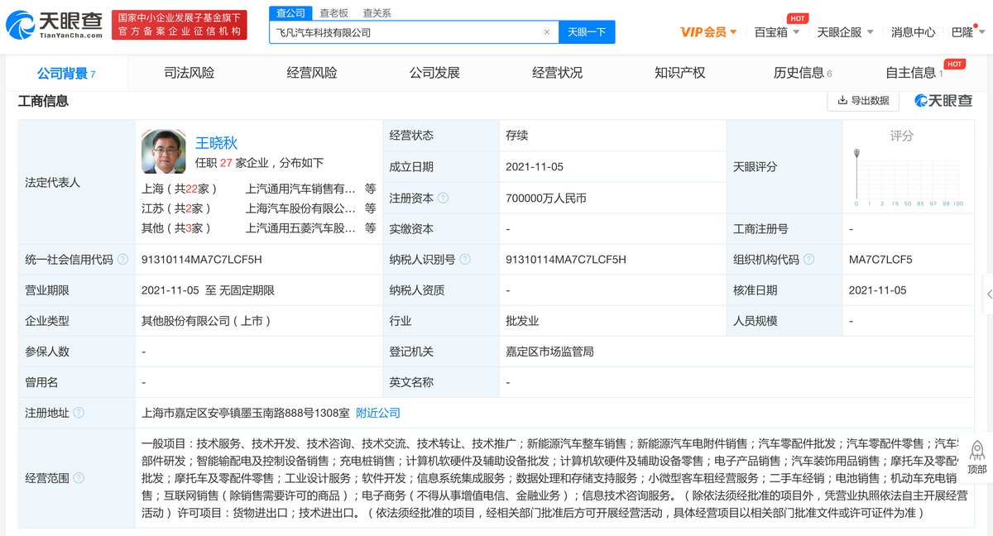Open legal representative 王晓秋's profile link

point(216,142)
